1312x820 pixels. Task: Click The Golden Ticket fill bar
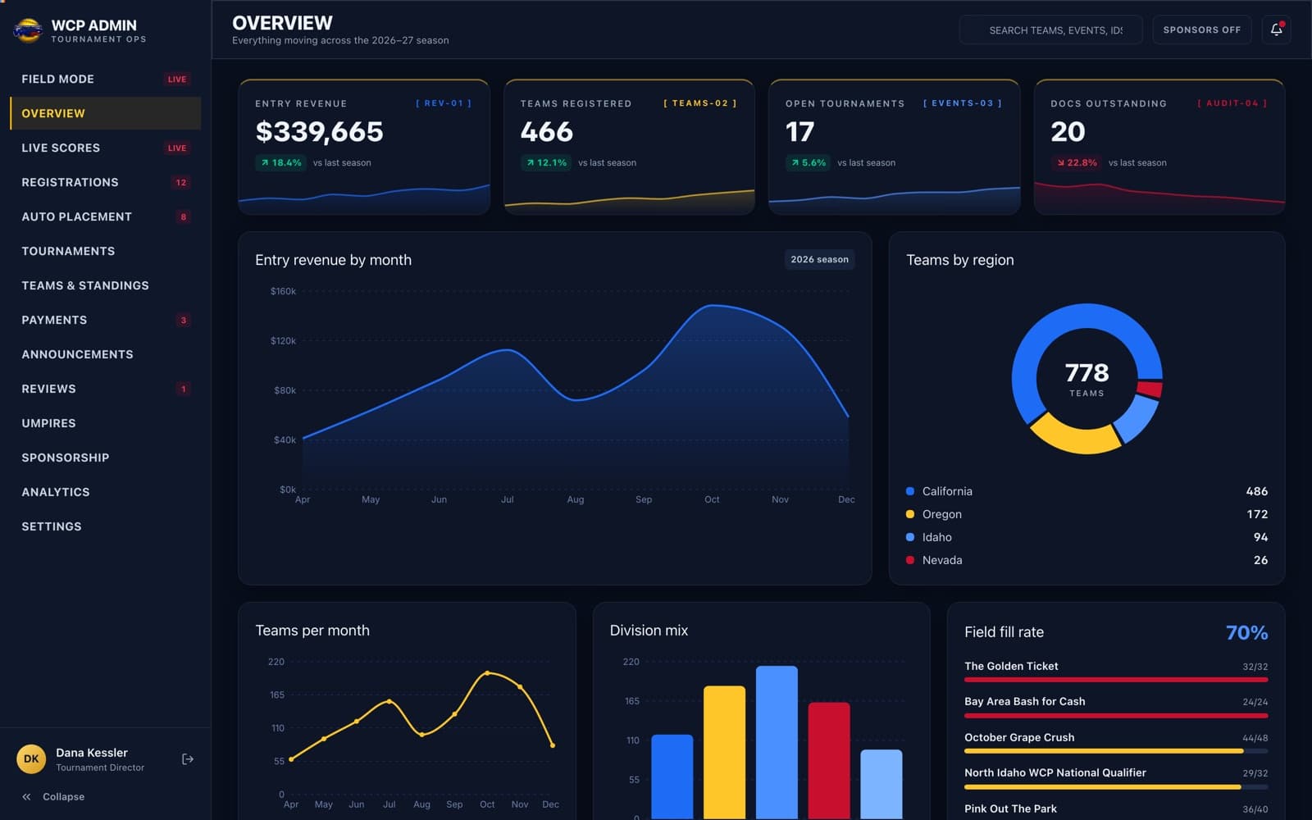pyautogui.click(x=1116, y=680)
